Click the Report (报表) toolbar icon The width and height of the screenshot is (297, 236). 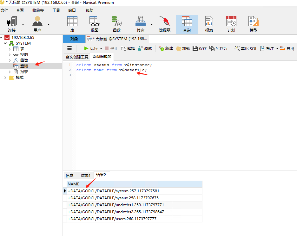tap(209, 21)
